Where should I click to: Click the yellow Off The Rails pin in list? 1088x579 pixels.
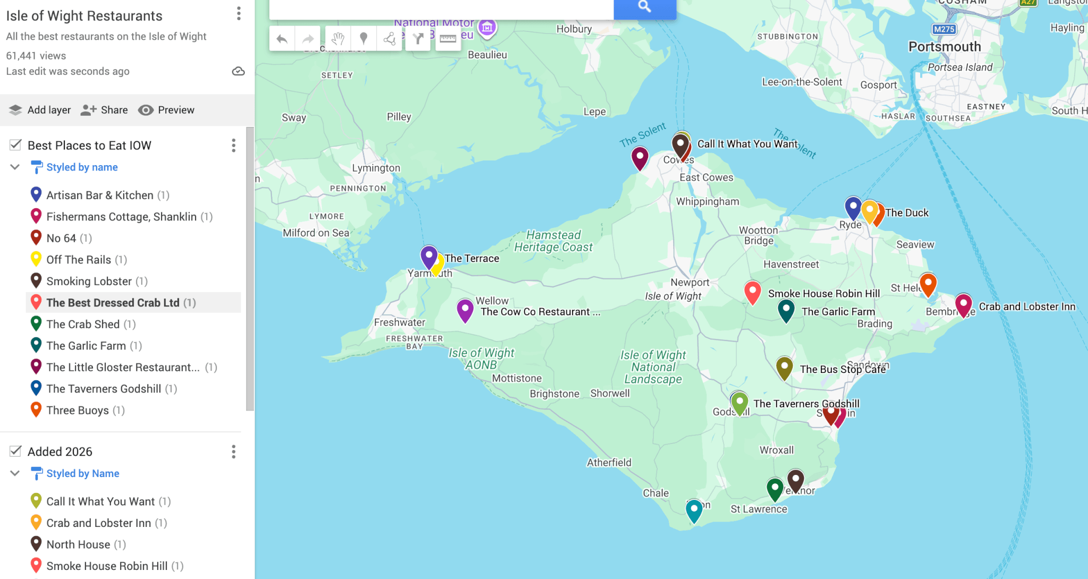click(36, 259)
